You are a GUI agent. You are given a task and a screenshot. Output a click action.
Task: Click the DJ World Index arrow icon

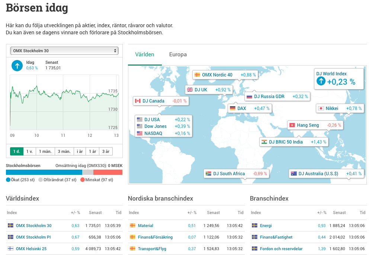(321, 82)
